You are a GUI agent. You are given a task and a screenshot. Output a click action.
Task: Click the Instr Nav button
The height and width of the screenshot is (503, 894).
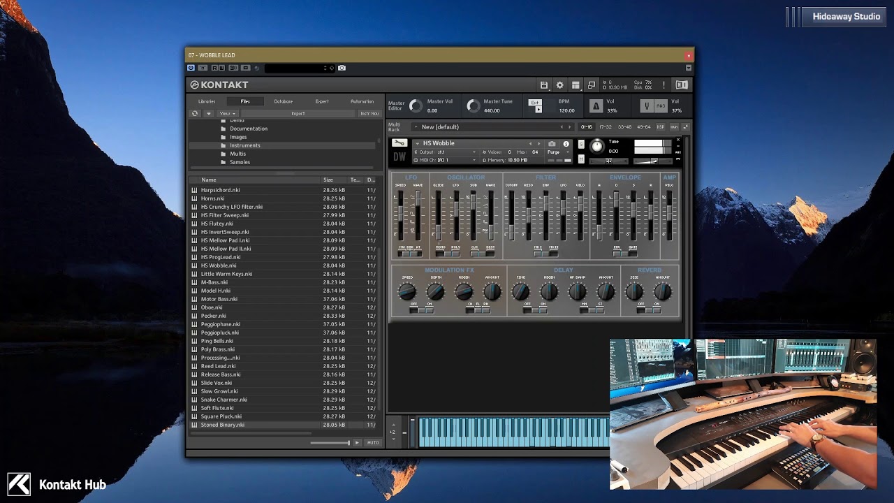(369, 113)
